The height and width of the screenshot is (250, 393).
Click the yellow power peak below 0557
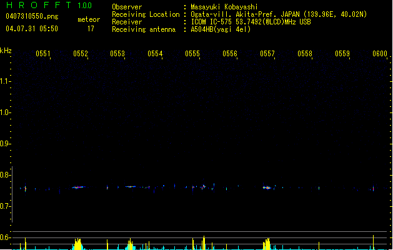tap(267, 244)
